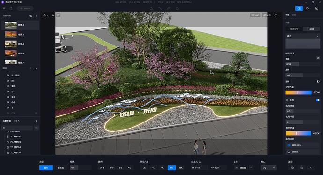This screenshot has height=175, width=323.
Task: Open the render settings gear icon
Action: 292,168
